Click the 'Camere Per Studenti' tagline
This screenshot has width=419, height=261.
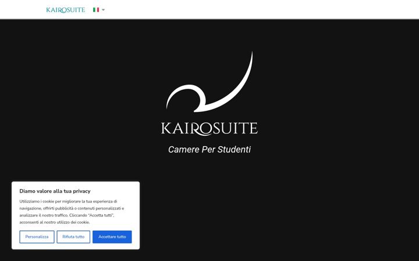[210, 150]
